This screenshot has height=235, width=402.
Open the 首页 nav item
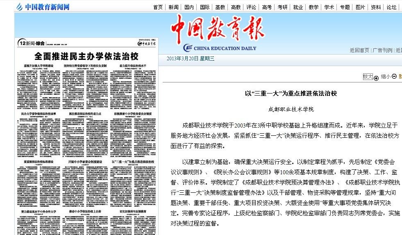[158, 7]
